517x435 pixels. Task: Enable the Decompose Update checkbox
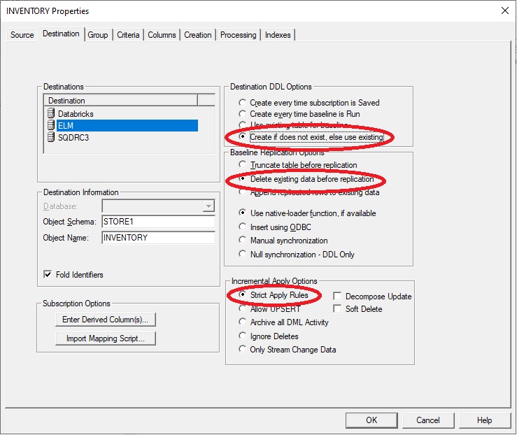[338, 297]
